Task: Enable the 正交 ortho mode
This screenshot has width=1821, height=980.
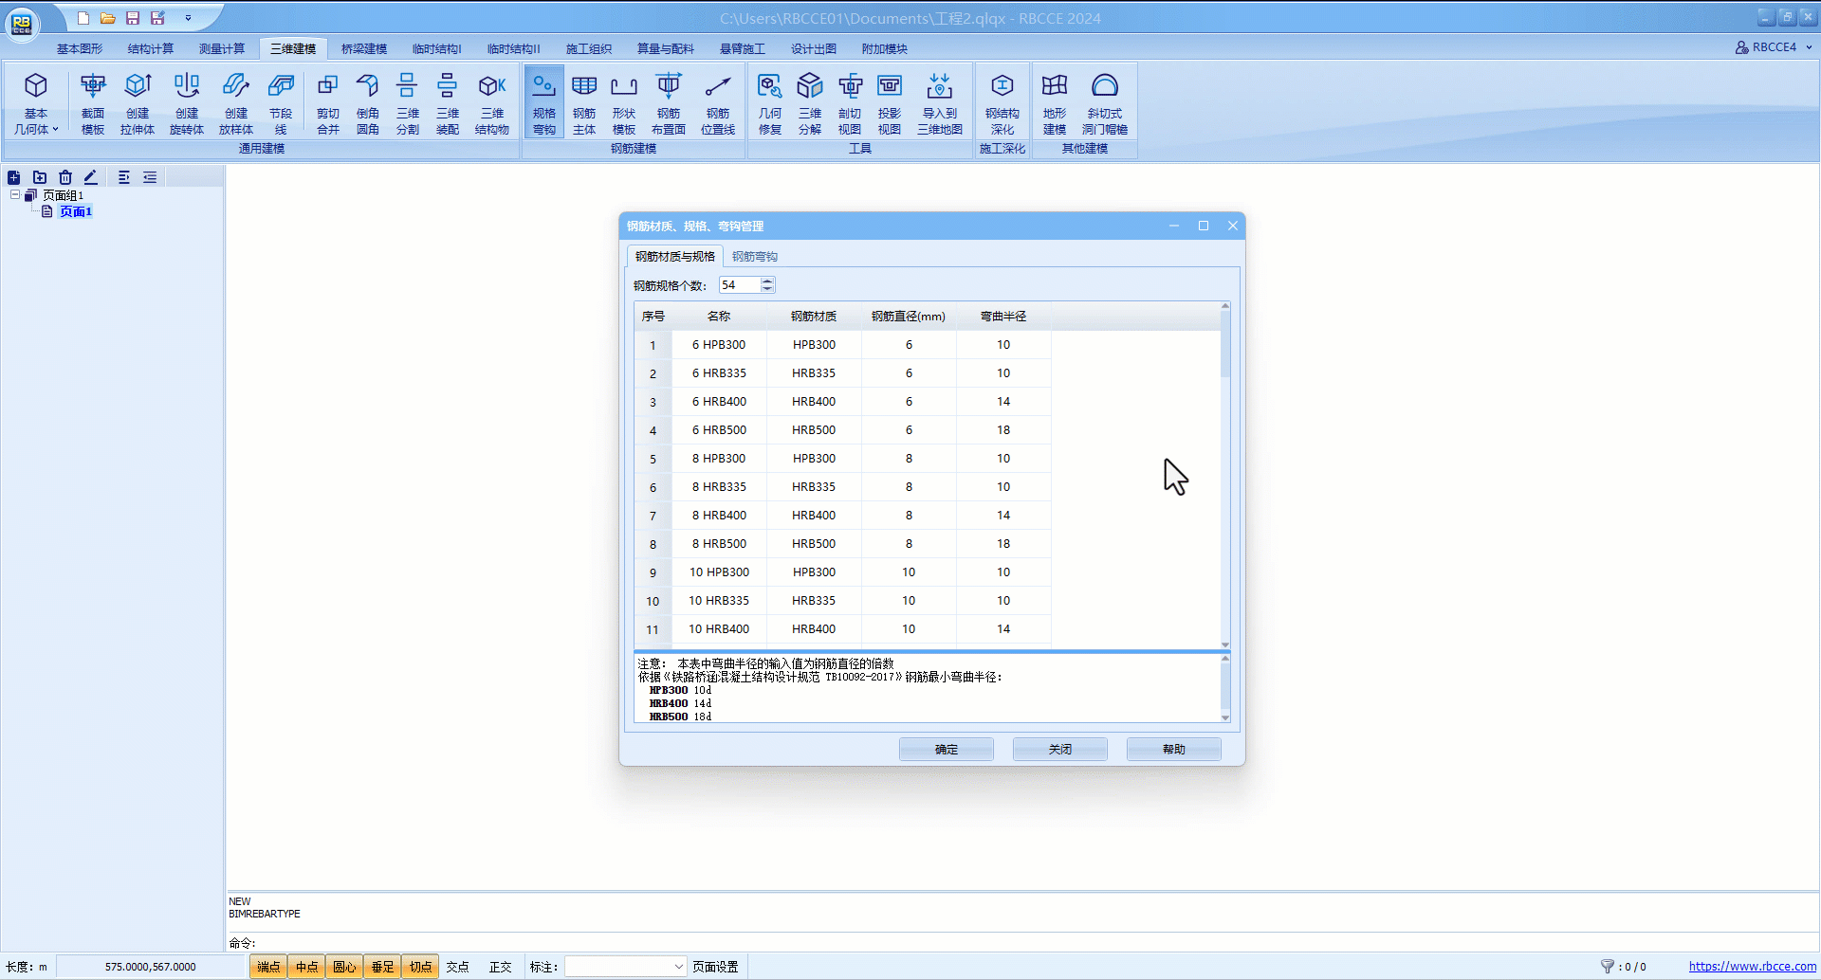Action: (x=500, y=967)
